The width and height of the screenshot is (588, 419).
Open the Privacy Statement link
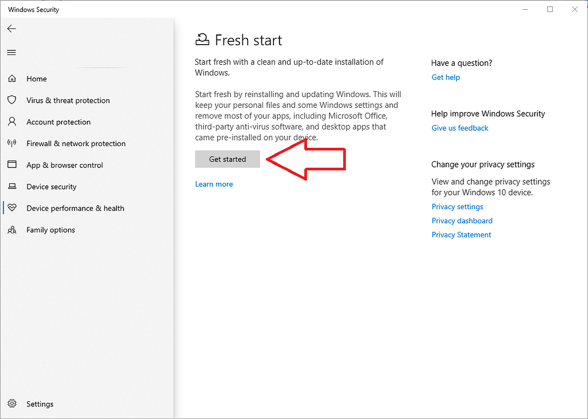(461, 235)
